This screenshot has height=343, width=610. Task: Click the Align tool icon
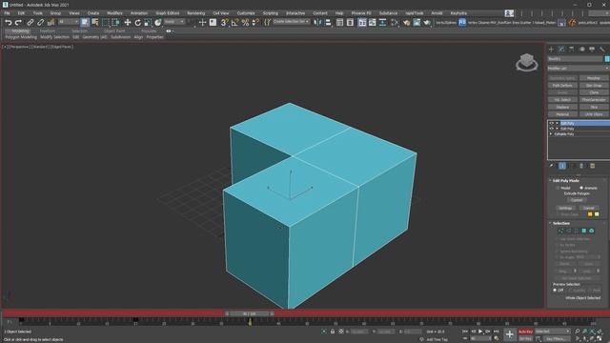point(328,23)
